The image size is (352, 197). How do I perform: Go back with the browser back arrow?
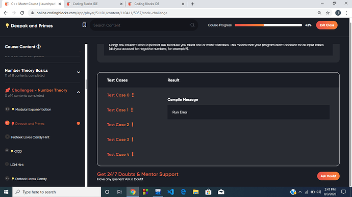point(6,13)
